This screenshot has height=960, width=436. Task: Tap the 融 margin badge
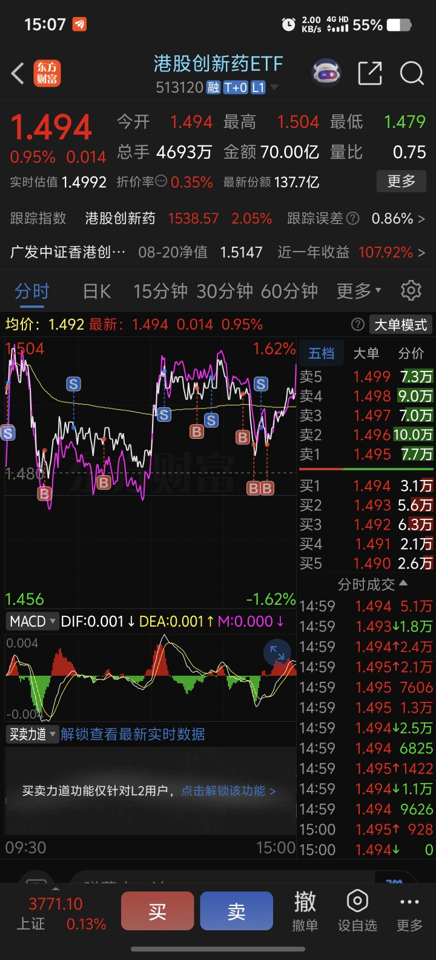(x=213, y=88)
